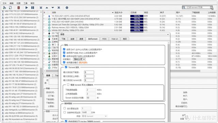Click tracker icon for udp://173.212.223.237

point(3,14)
